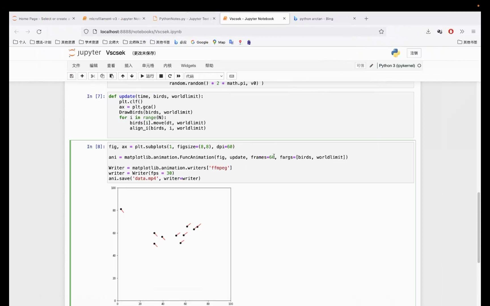Bookmark this page with the star icon
This screenshot has height=306, width=490.
click(x=381, y=31)
